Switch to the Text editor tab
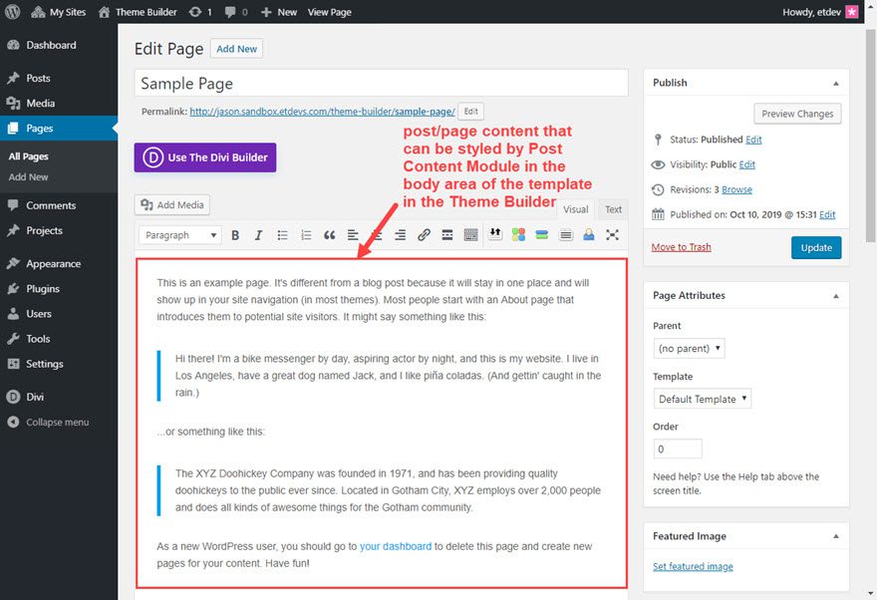This screenshot has height=600, width=877. pyautogui.click(x=613, y=209)
